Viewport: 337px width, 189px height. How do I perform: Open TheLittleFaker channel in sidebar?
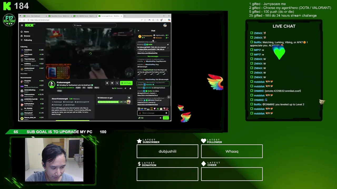32,60
